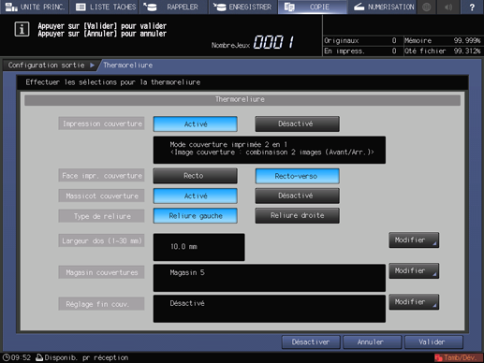Viewport: 484px width, 363px height.
Task: Click the Disponib. pr réception status icon
Action: [x=39, y=357]
